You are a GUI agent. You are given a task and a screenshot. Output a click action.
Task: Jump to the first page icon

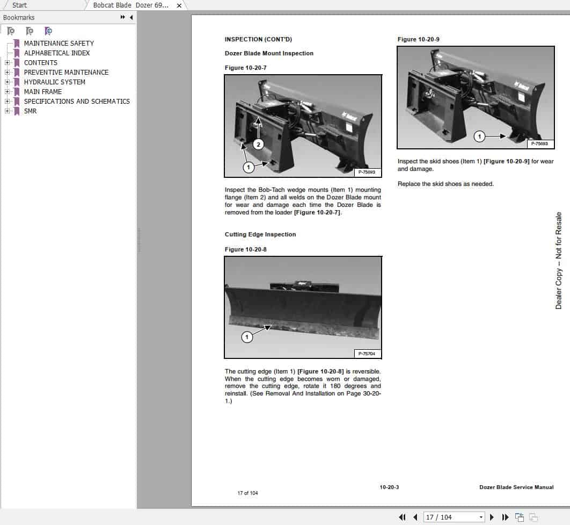click(403, 517)
